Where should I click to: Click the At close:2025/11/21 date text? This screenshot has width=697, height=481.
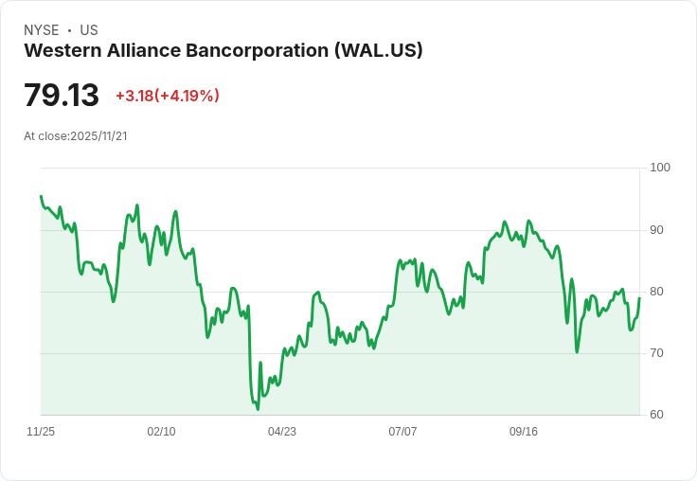76,135
